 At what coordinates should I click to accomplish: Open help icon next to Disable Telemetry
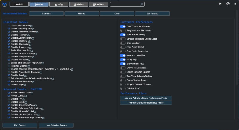click(28, 35)
